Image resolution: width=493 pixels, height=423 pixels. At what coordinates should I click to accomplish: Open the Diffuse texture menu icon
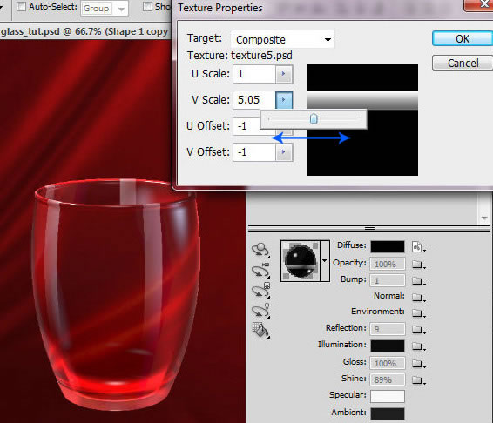pos(418,247)
